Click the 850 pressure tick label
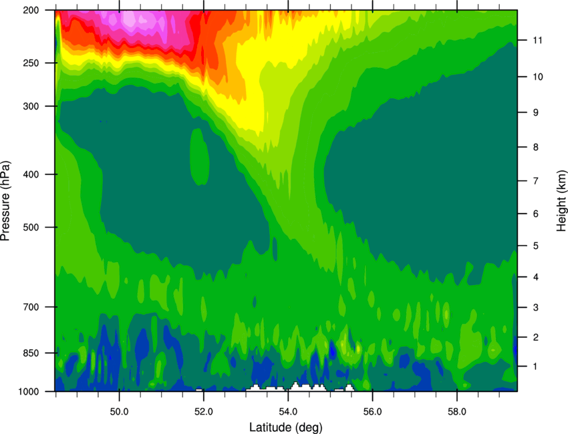The image size is (568, 434). [31, 353]
